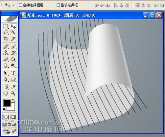Screen dimensions: 165x137
Task: Enable the 自动选择图层 checkbox
Action: (20, 5)
